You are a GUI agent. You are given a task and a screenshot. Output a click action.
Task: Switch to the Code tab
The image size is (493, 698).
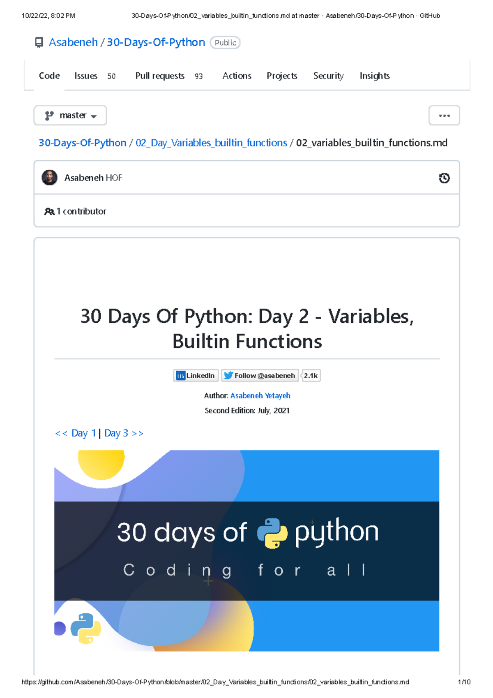[x=49, y=76]
